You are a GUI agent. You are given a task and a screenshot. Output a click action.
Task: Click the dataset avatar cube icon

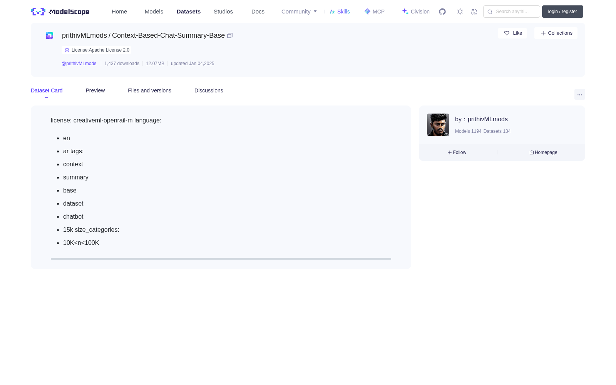coord(50,35)
